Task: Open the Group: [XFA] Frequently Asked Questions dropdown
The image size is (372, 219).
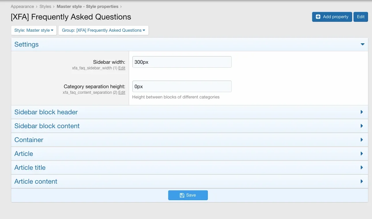Action: [x=104, y=30]
